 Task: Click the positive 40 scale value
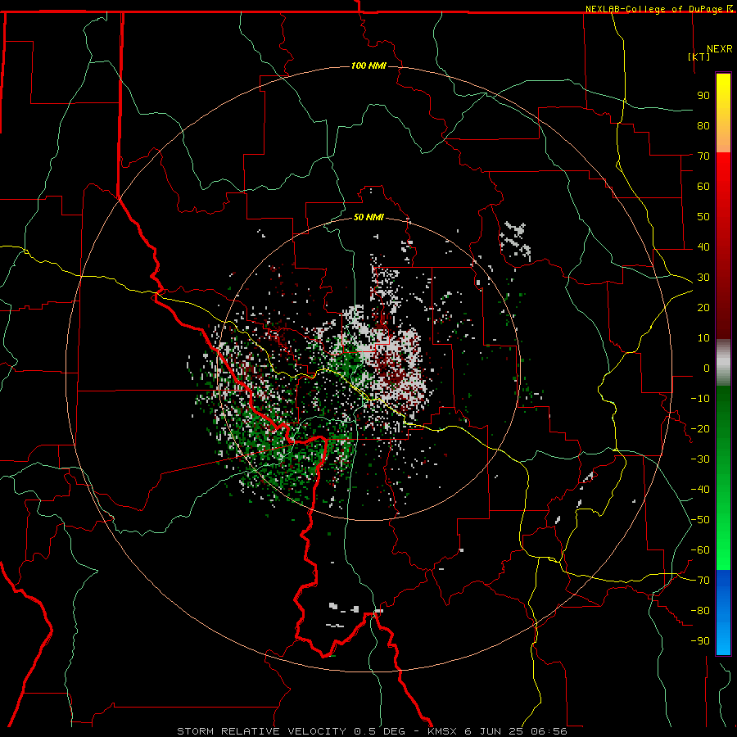click(x=703, y=246)
